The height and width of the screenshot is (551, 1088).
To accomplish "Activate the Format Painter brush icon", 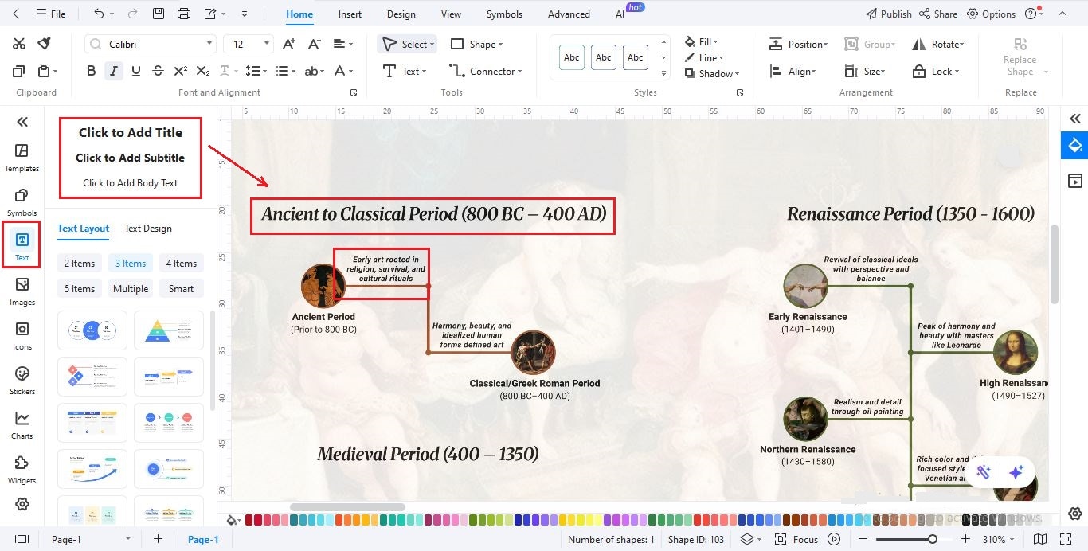I will click(x=45, y=44).
